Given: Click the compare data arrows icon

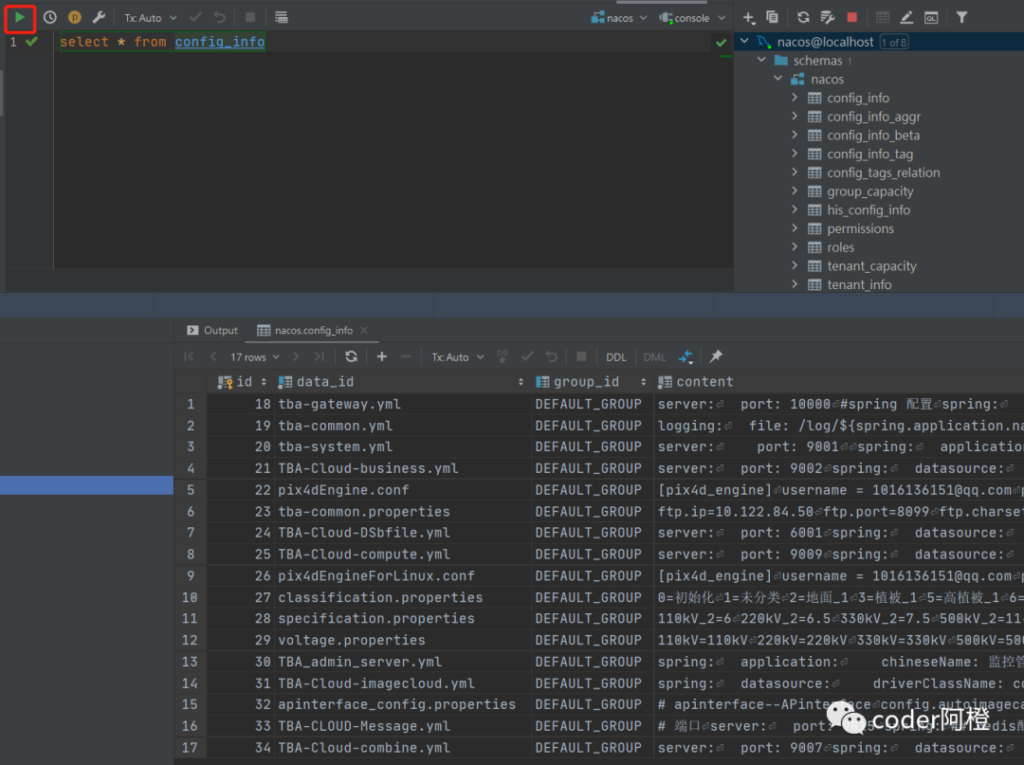Looking at the screenshot, I should [x=686, y=356].
